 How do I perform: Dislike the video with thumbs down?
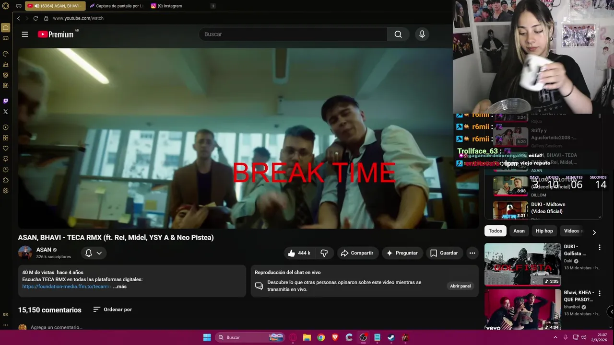coord(324,253)
